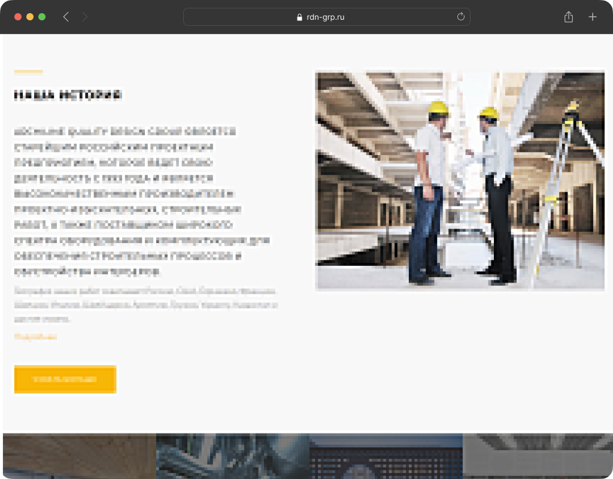Screen dimensions: 613x479
Task: Open a new tab with plus icon
Action: tap(592, 17)
